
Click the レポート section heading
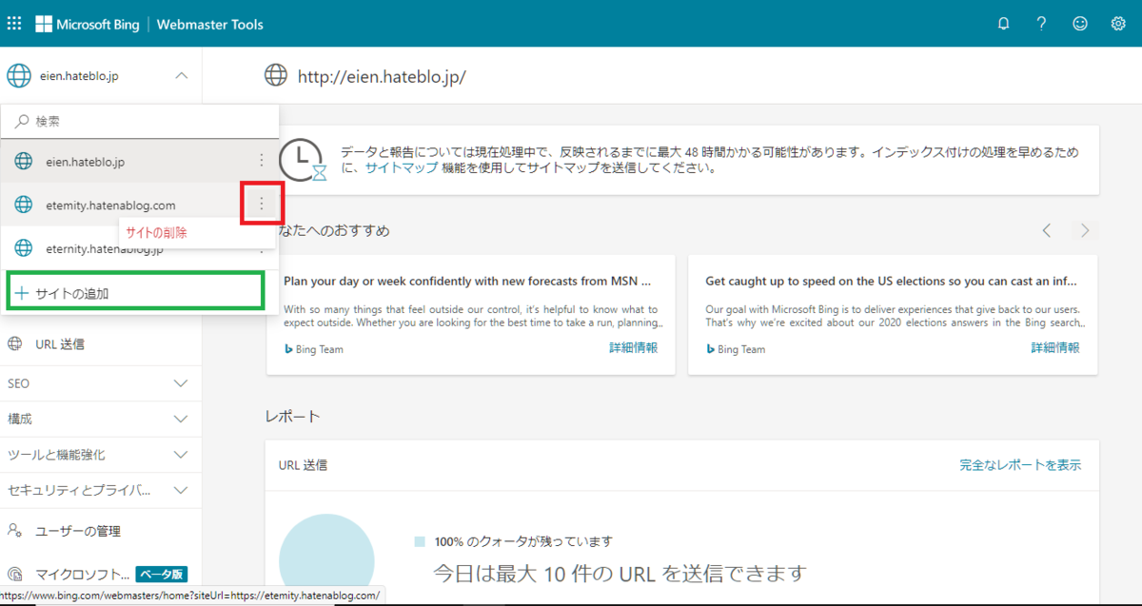click(x=293, y=417)
